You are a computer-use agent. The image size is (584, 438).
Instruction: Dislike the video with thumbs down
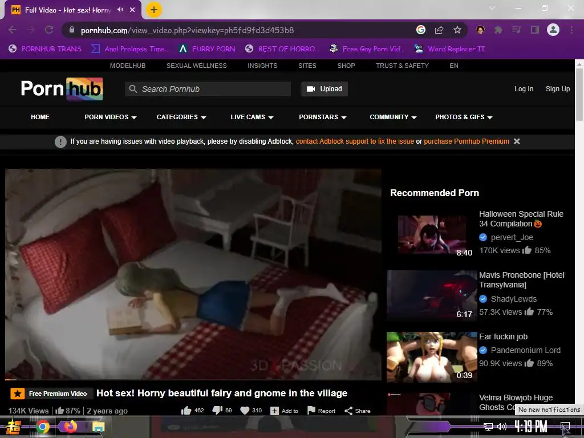(217, 411)
